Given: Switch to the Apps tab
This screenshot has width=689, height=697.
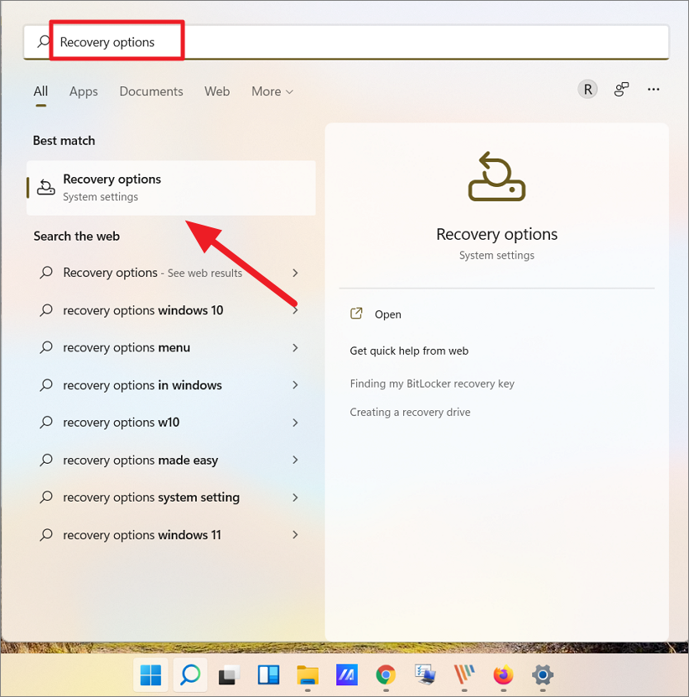Looking at the screenshot, I should point(84,91).
